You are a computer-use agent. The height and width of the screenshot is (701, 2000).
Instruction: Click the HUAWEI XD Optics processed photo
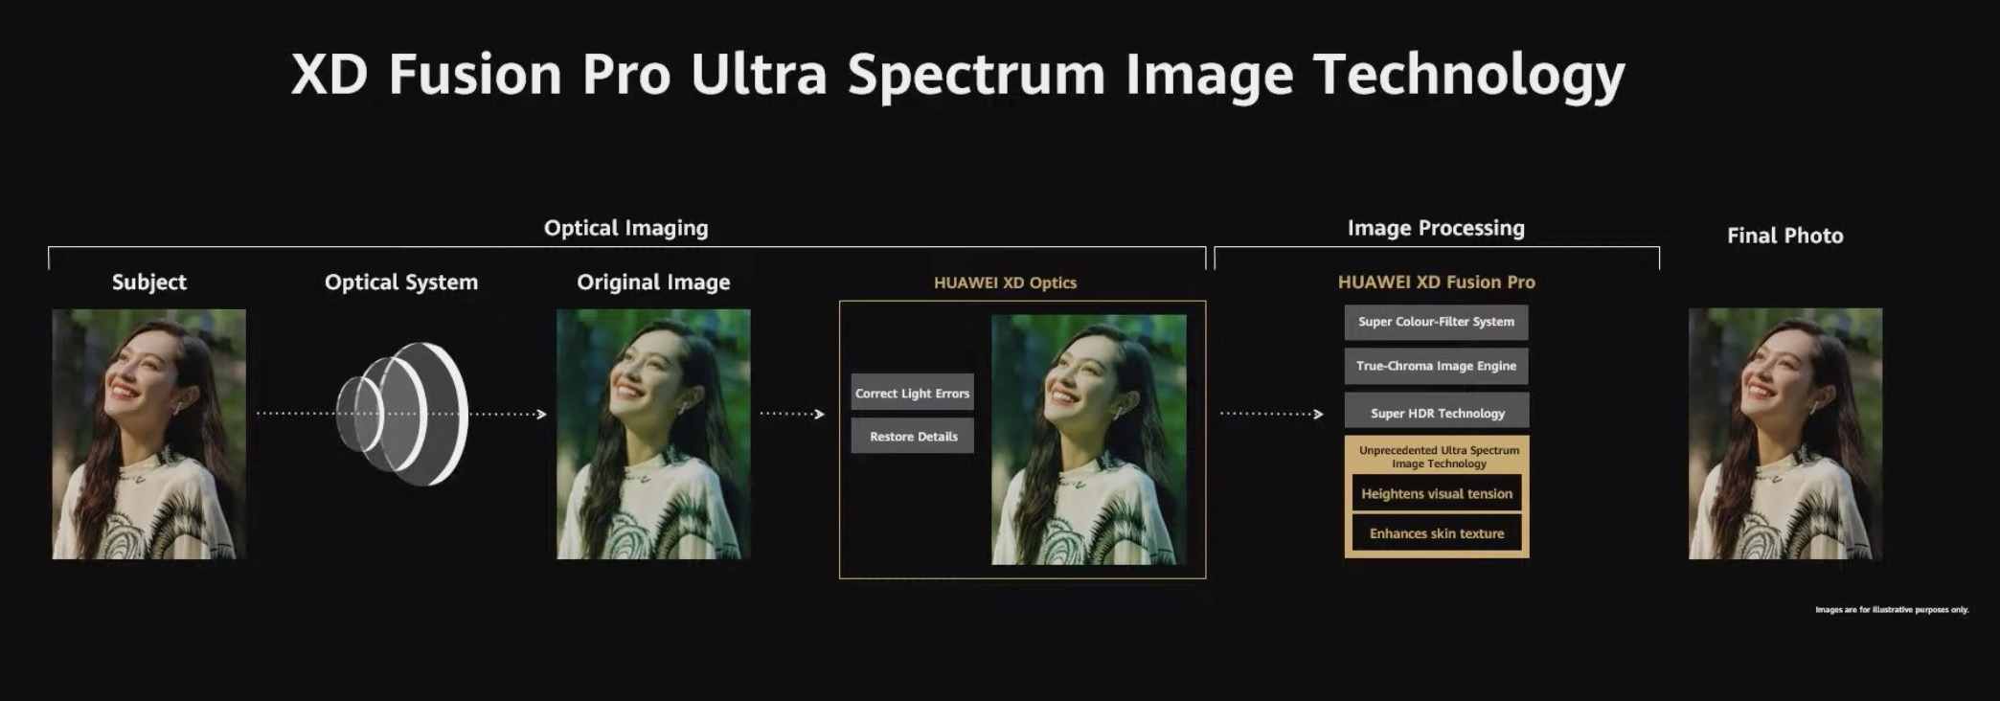(x=1089, y=440)
